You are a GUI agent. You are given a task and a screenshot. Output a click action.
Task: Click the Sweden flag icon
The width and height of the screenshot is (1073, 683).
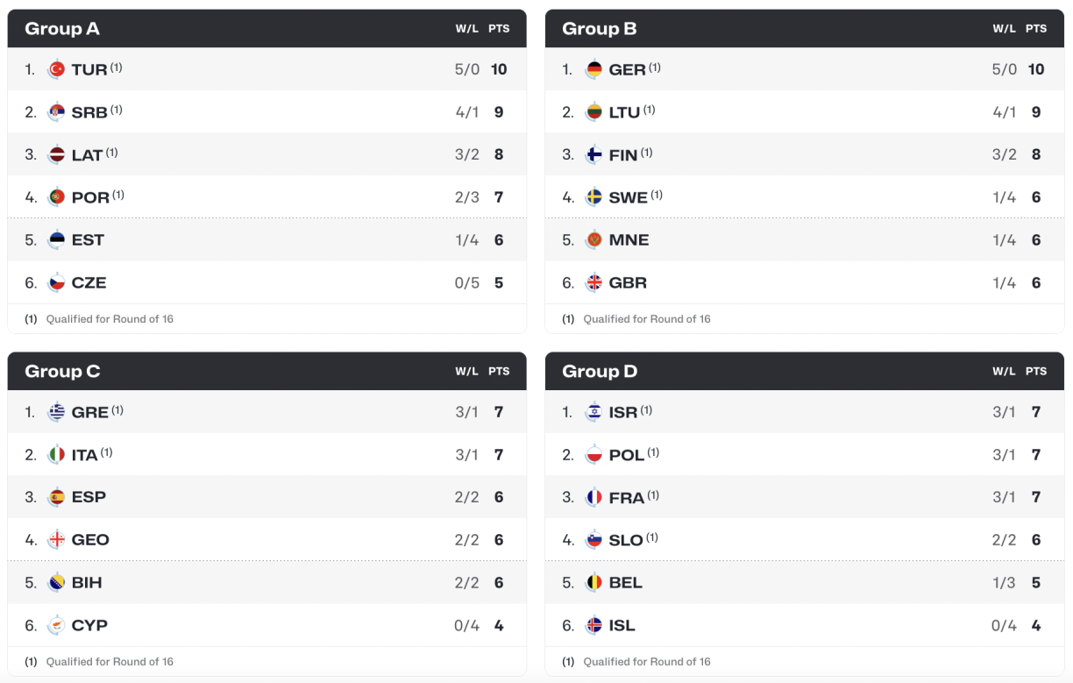pos(594,197)
